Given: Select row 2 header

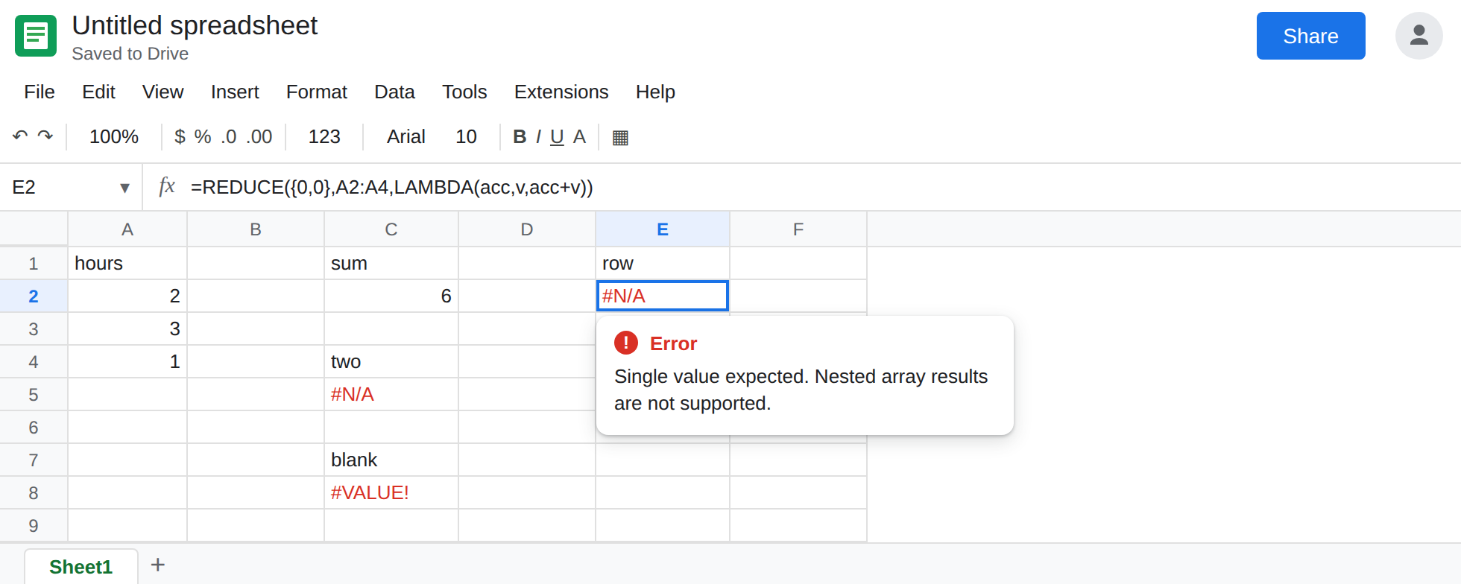Looking at the screenshot, I should pyautogui.click(x=34, y=296).
